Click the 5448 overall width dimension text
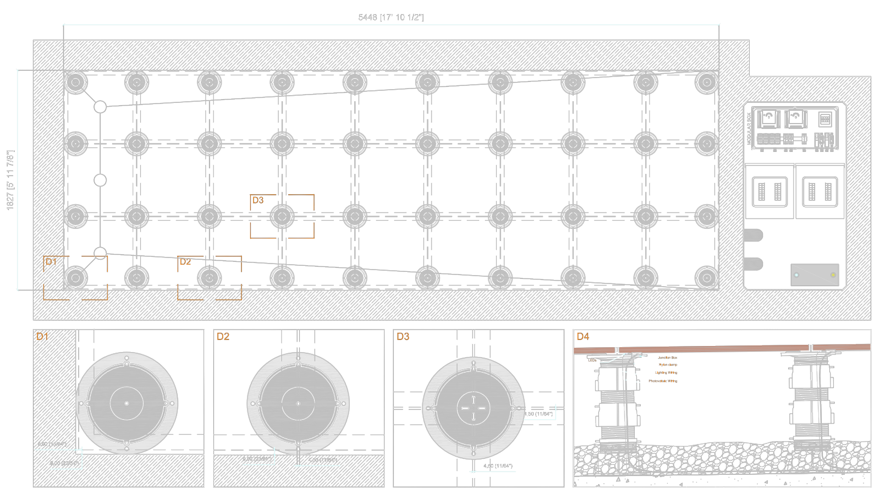 391,17
